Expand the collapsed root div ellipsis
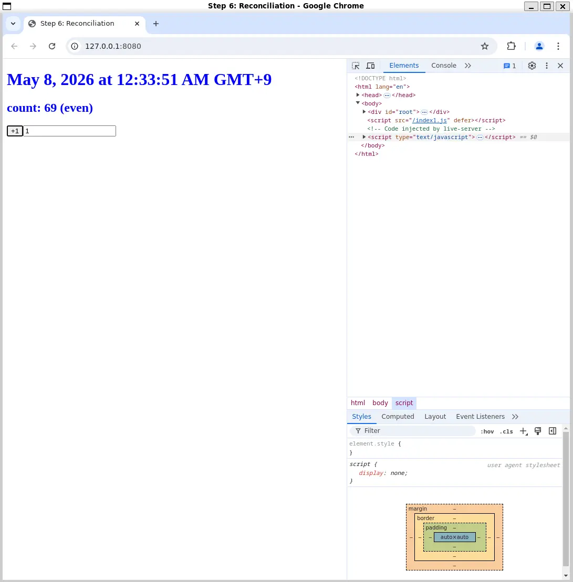The width and height of the screenshot is (573, 582). (x=424, y=112)
